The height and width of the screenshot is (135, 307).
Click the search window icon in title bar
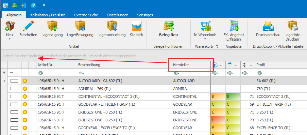click(5, 5)
